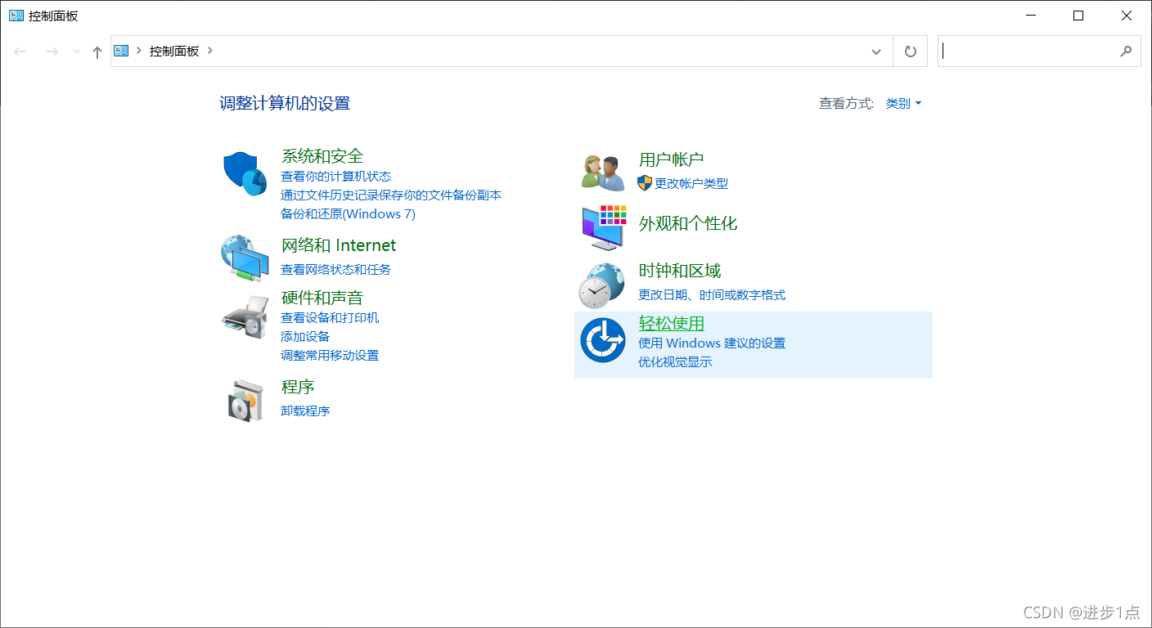This screenshot has width=1152, height=628.
Task: Click the 添加设备 link
Action: pyautogui.click(x=305, y=337)
